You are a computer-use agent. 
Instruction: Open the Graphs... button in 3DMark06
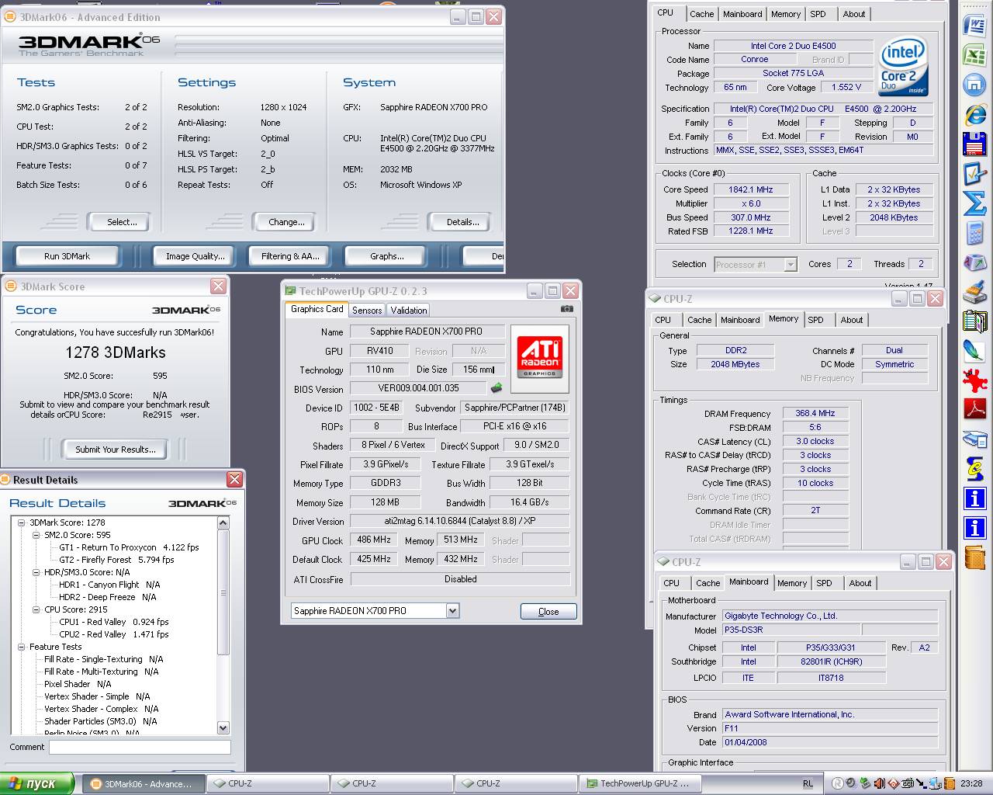(387, 256)
